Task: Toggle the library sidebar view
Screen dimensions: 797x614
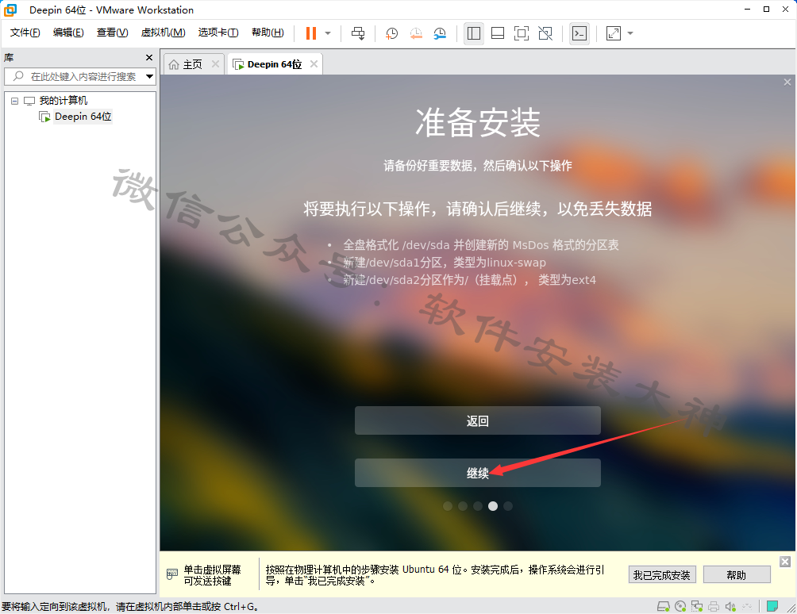Action: 474,33
